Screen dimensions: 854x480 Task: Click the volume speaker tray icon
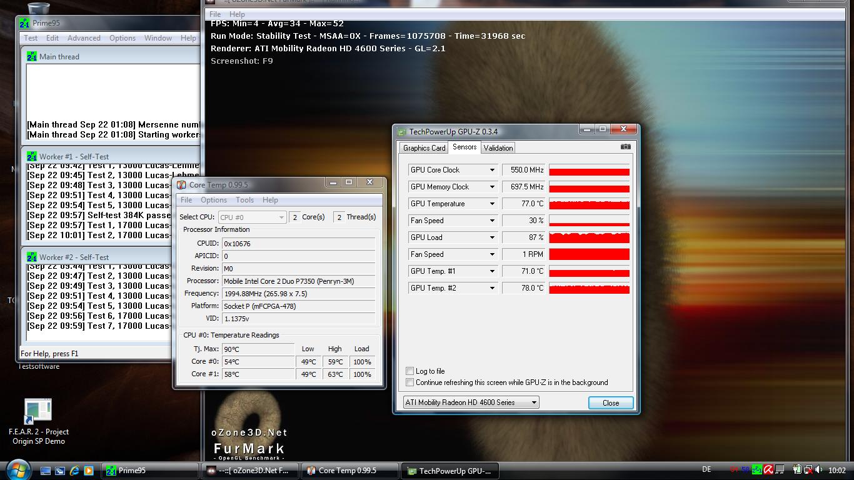click(x=820, y=470)
